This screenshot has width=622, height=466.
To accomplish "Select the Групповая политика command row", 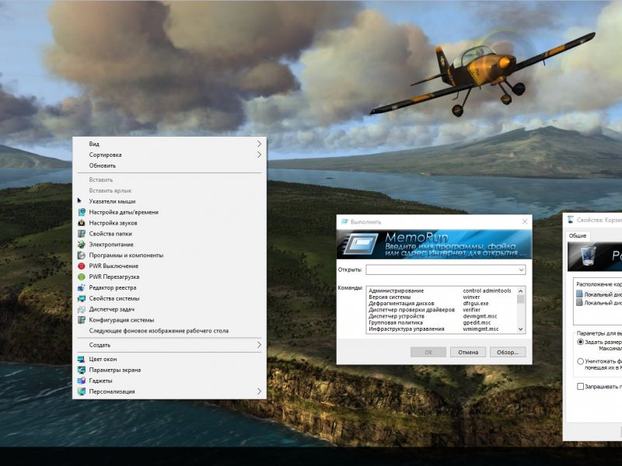I will click(x=442, y=322).
